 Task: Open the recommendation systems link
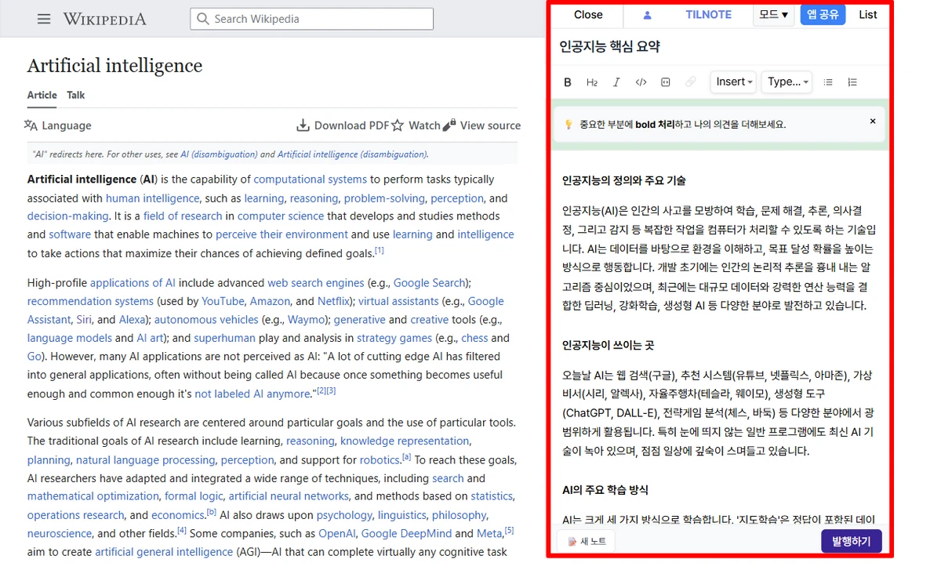tap(90, 301)
